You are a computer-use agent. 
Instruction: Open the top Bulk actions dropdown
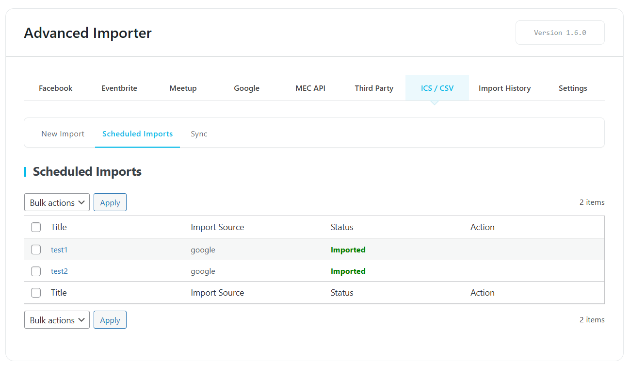tap(57, 202)
